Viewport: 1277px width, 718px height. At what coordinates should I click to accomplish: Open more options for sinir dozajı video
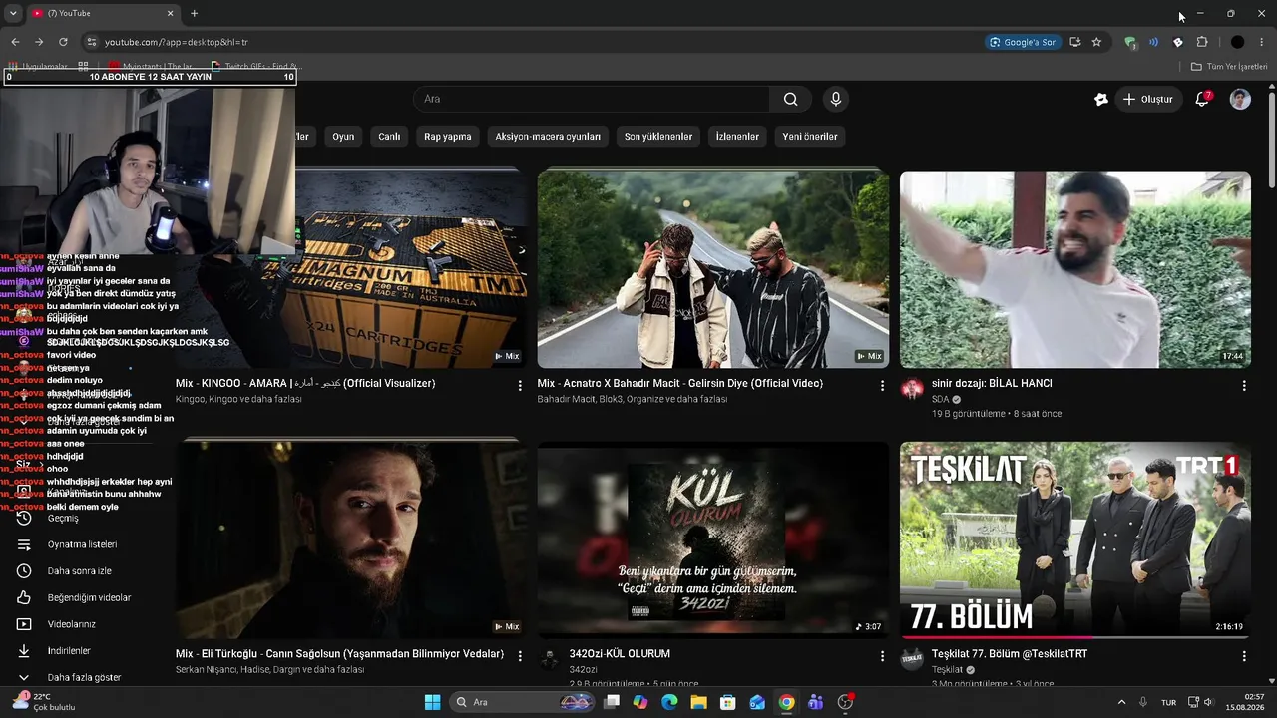click(1244, 385)
